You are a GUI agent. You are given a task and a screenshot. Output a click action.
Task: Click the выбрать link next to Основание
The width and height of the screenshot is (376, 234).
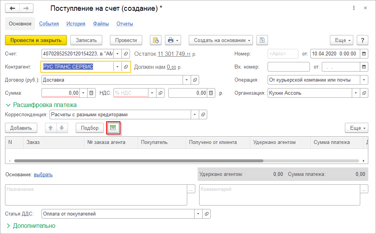43,174
